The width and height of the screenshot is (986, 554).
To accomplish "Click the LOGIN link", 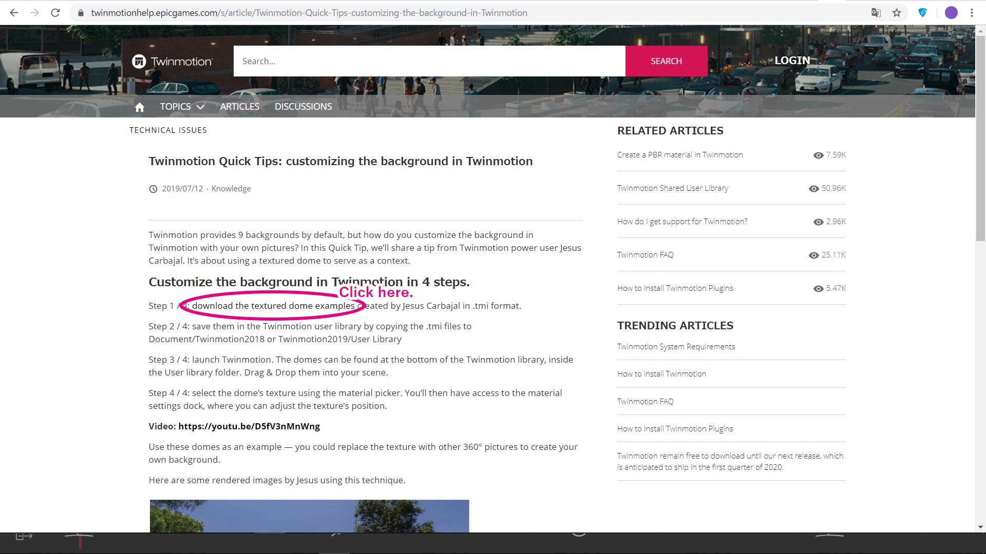I will 792,61.
